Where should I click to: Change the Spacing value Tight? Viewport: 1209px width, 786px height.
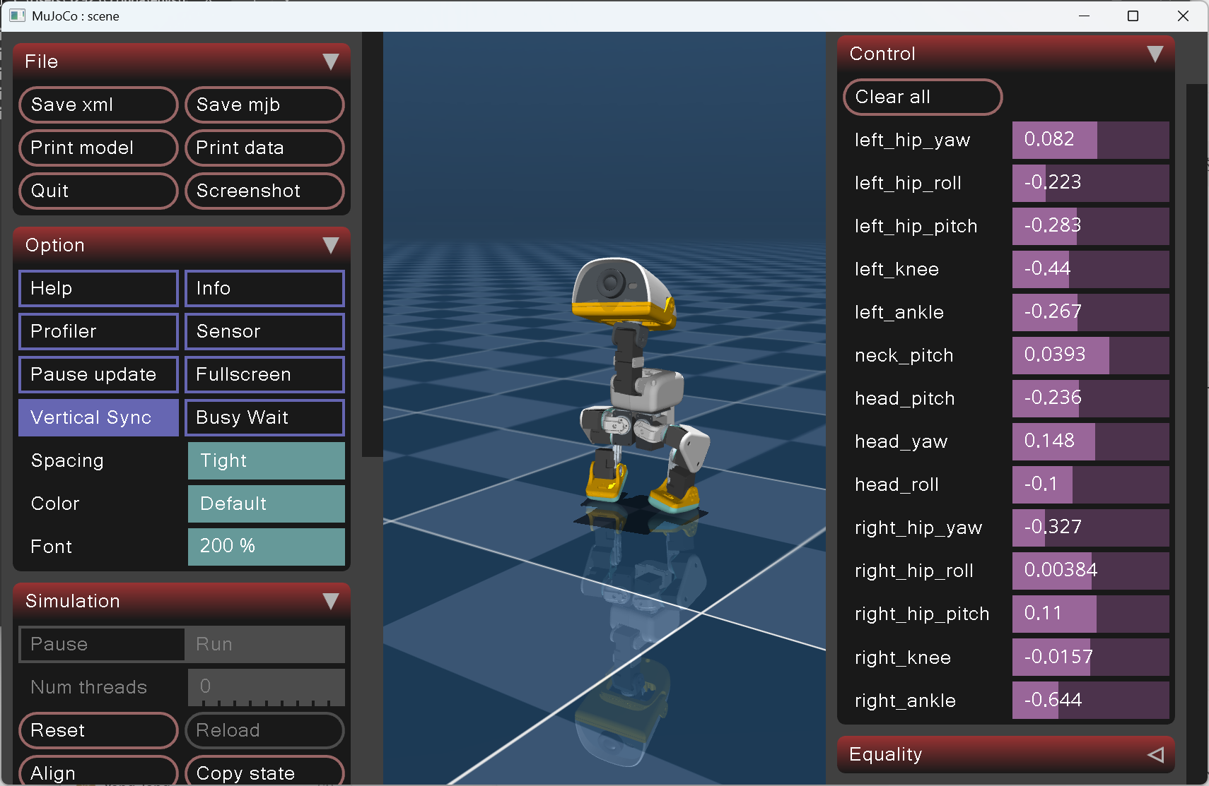click(x=267, y=460)
